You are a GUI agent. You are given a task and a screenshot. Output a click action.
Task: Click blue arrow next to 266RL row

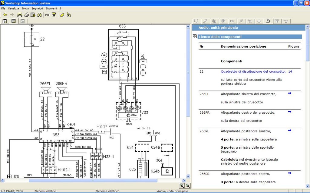click(x=290, y=130)
